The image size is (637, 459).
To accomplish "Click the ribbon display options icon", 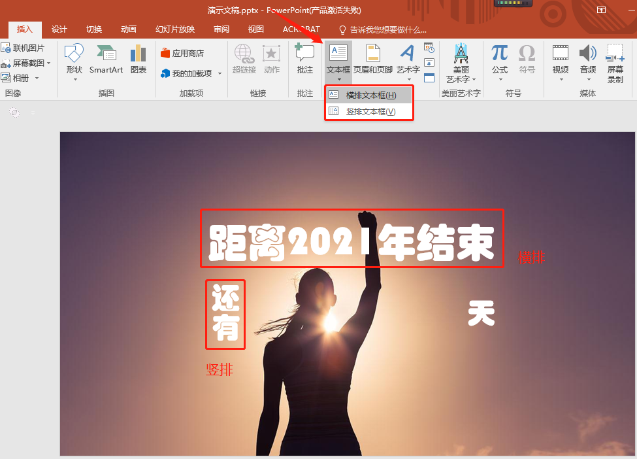I will [x=601, y=10].
